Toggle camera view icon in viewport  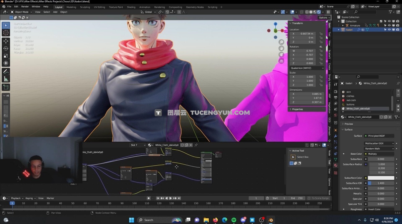tap(281, 55)
